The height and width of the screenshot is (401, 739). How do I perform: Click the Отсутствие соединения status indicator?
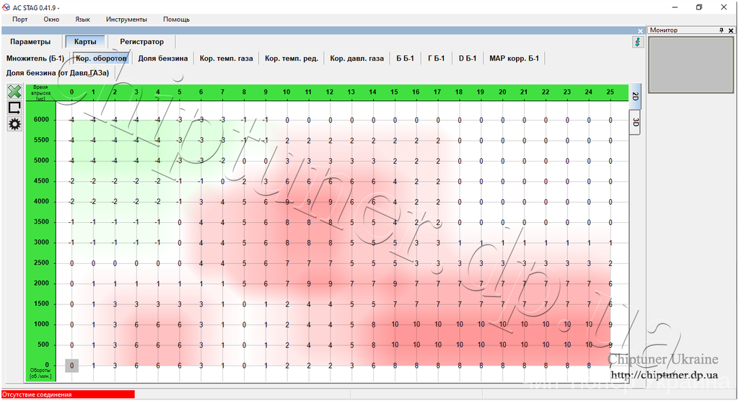pos(68,395)
